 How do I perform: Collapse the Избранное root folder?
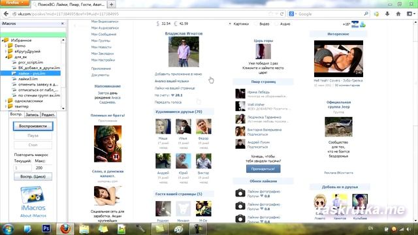pyautogui.click(x=3, y=40)
